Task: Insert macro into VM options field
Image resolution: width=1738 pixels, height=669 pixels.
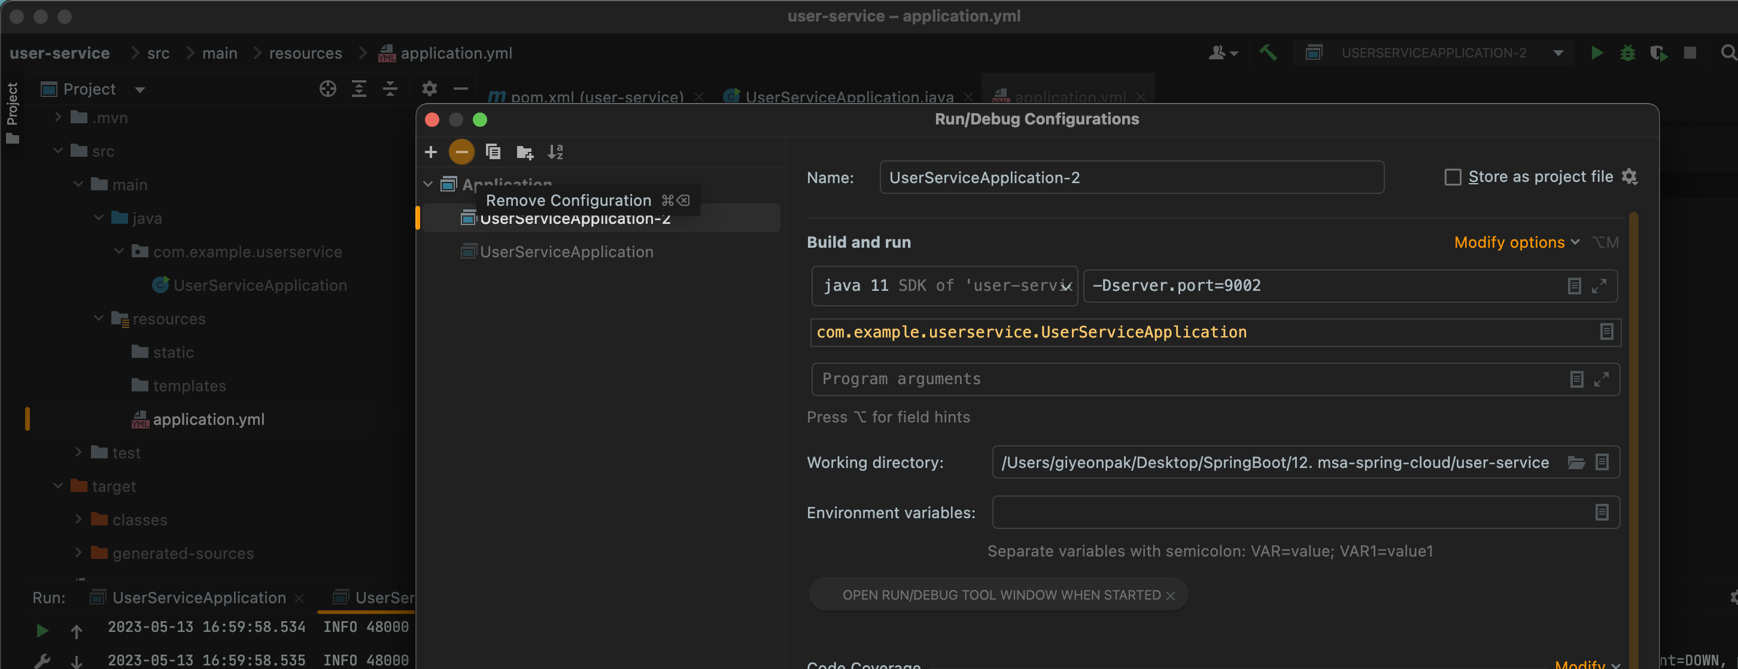Action: pyautogui.click(x=1573, y=286)
